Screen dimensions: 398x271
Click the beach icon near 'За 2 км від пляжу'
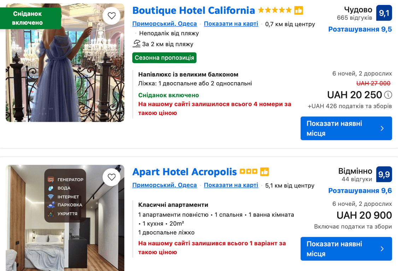pyautogui.click(x=136, y=44)
